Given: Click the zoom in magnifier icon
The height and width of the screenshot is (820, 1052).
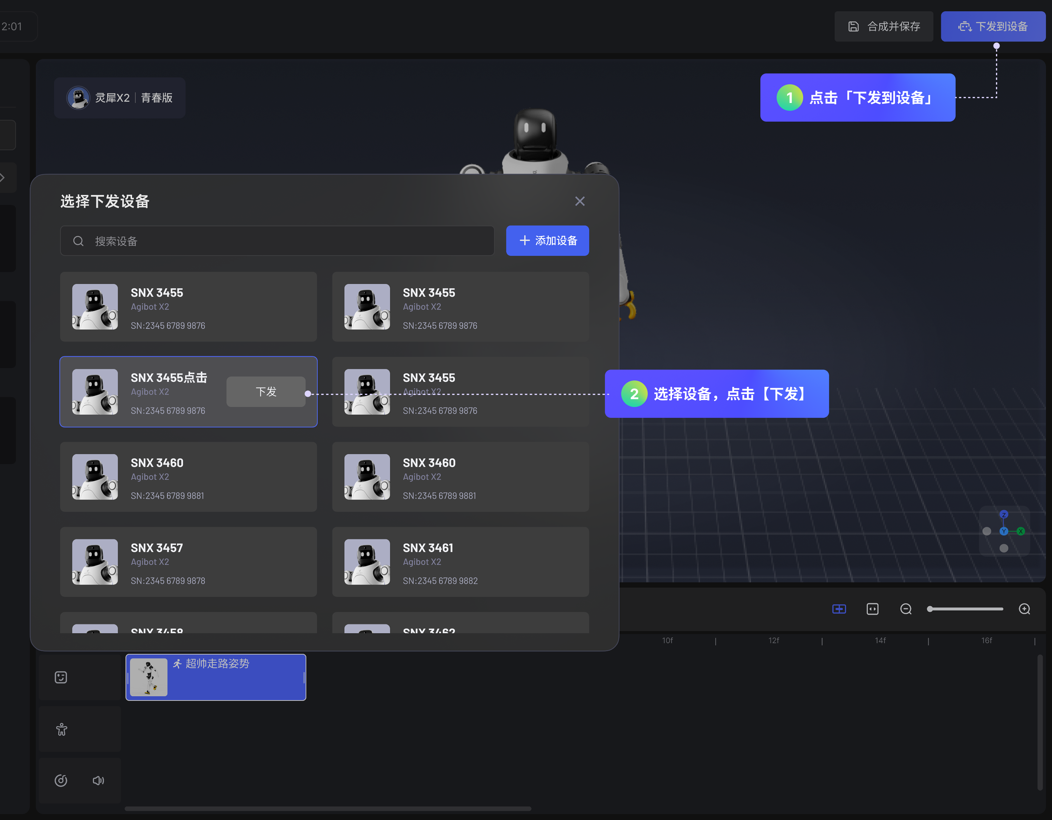Looking at the screenshot, I should click(x=1025, y=609).
